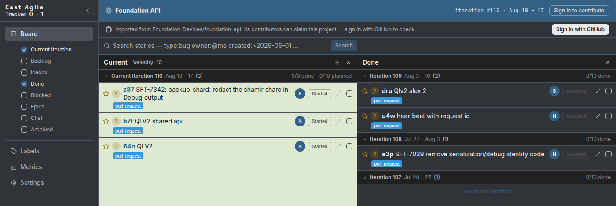The width and height of the screenshot is (616, 206).
Task: Click Sign in with GitHub button
Action: tap(580, 29)
